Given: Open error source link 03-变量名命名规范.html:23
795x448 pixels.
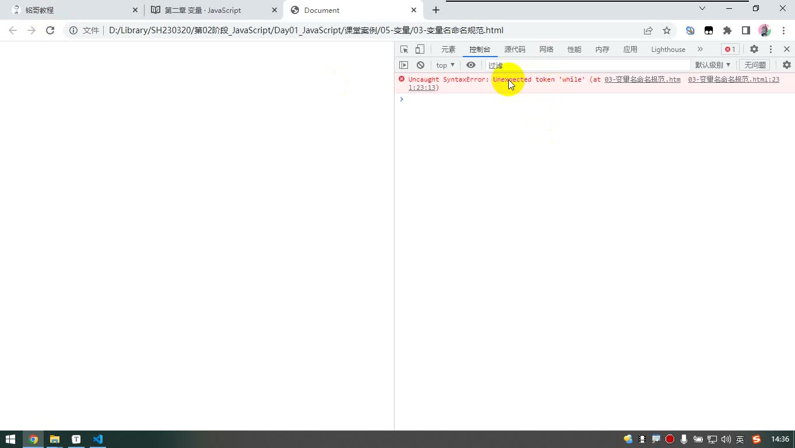Looking at the screenshot, I should point(733,79).
